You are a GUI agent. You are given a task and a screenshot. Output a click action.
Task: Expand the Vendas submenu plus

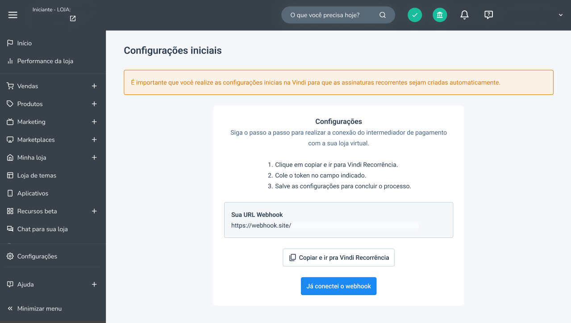[94, 86]
